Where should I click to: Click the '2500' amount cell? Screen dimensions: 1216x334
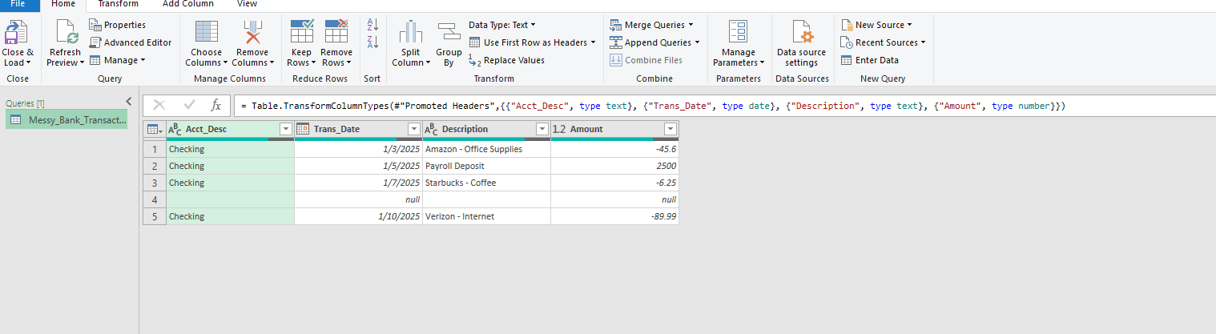click(614, 166)
